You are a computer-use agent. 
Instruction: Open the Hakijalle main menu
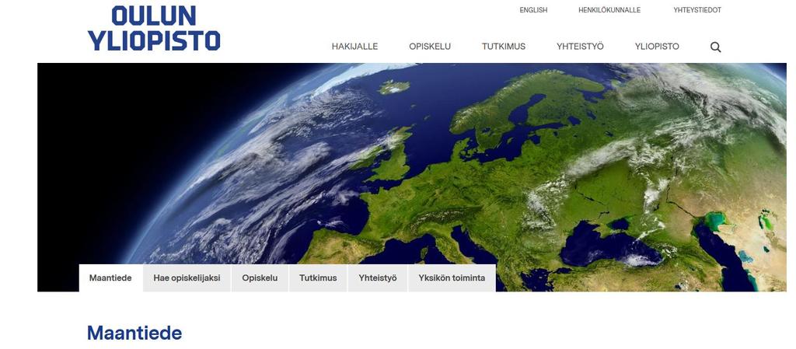click(354, 47)
